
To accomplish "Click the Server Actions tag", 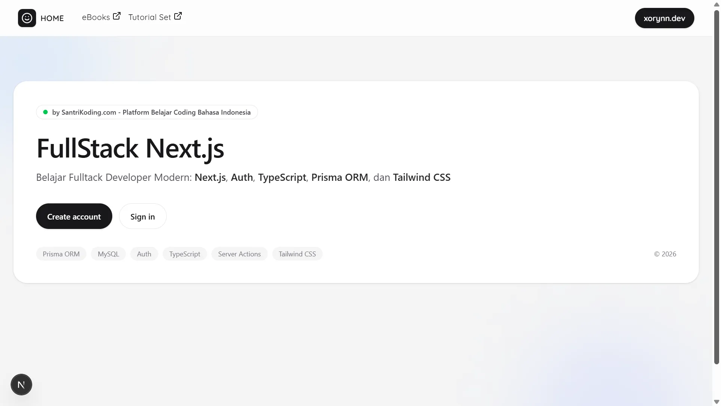I will 240,254.
